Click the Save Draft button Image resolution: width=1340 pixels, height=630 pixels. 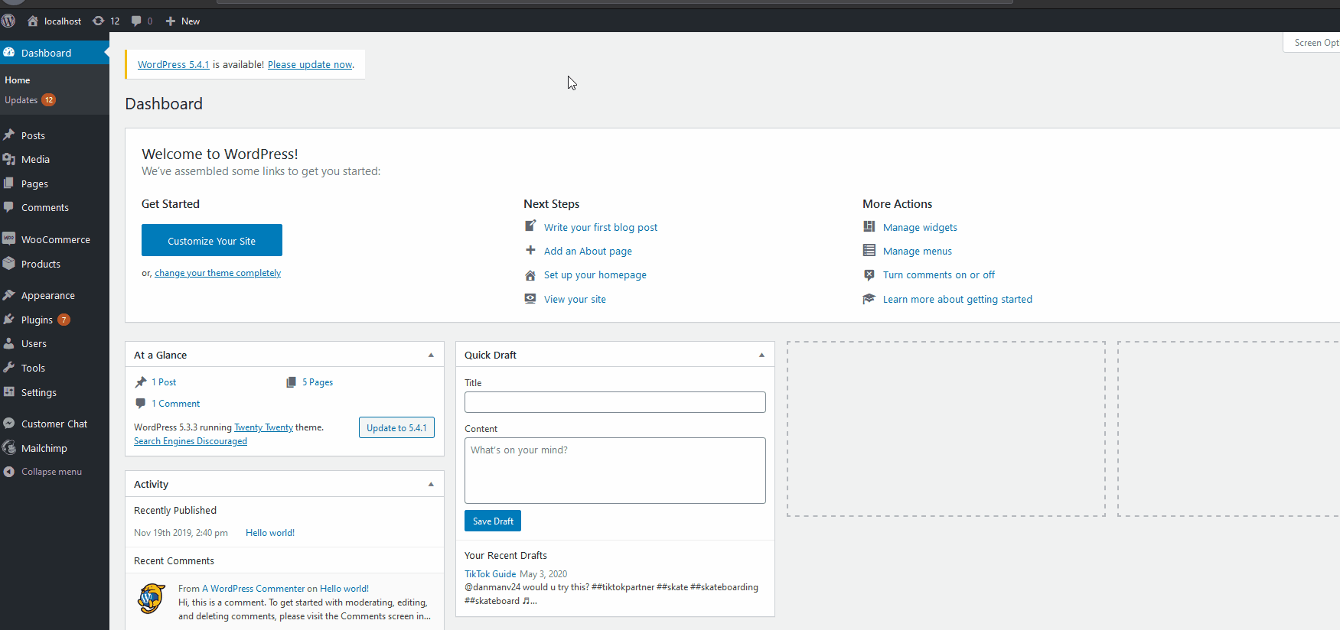coord(493,521)
